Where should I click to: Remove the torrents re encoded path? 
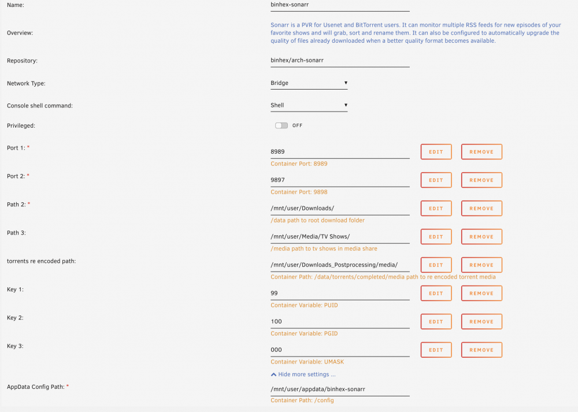pyautogui.click(x=481, y=265)
